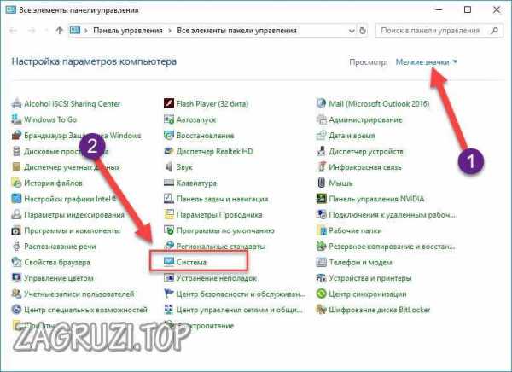512x372 pixels.
Task: Open Программы по умолчанию icon
Action: [169, 230]
